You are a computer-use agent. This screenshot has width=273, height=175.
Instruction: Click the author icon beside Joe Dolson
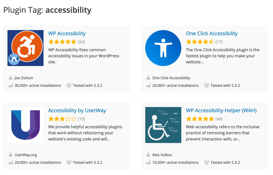point(11,78)
